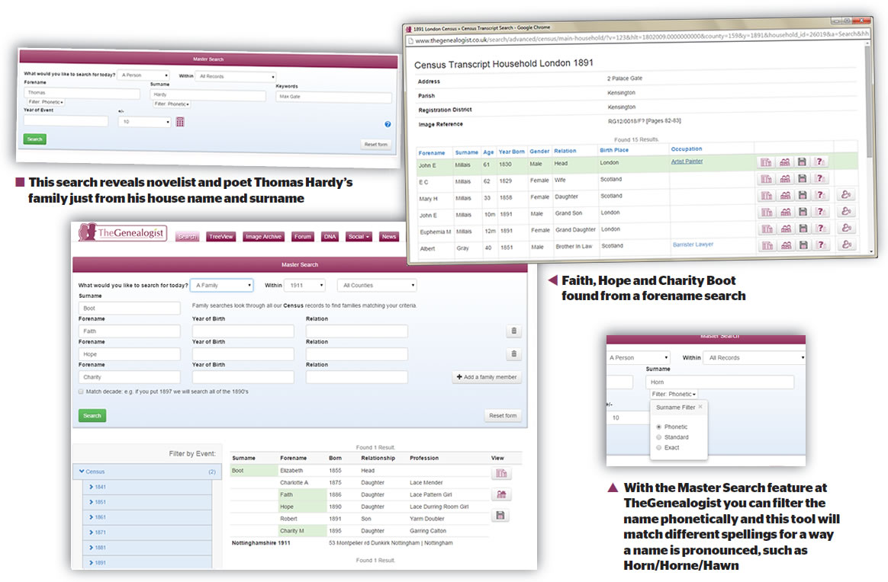Click the Surname field containing Boot
This screenshot has height=582, width=888.
129,309
